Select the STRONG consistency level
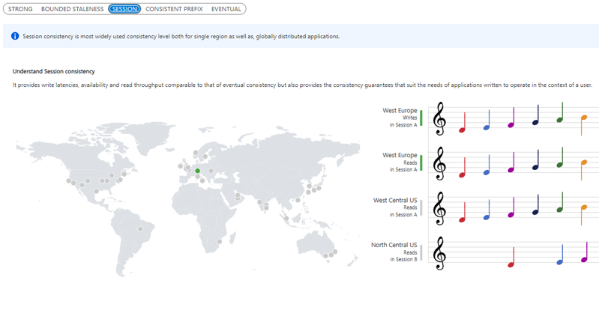Image resolution: width=599 pixels, height=316 pixels. [x=20, y=9]
